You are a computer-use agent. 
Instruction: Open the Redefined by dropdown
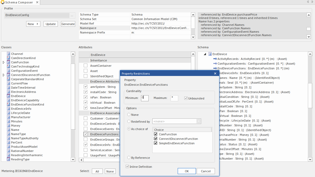(x=199, y=121)
